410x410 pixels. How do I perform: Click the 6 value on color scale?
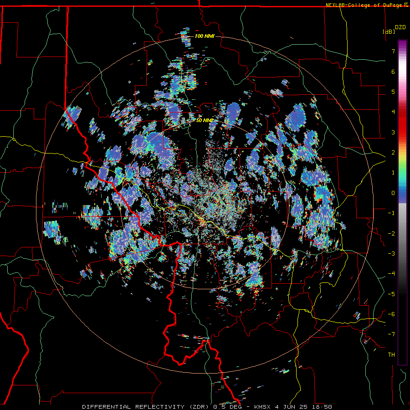pyautogui.click(x=393, y=72)
